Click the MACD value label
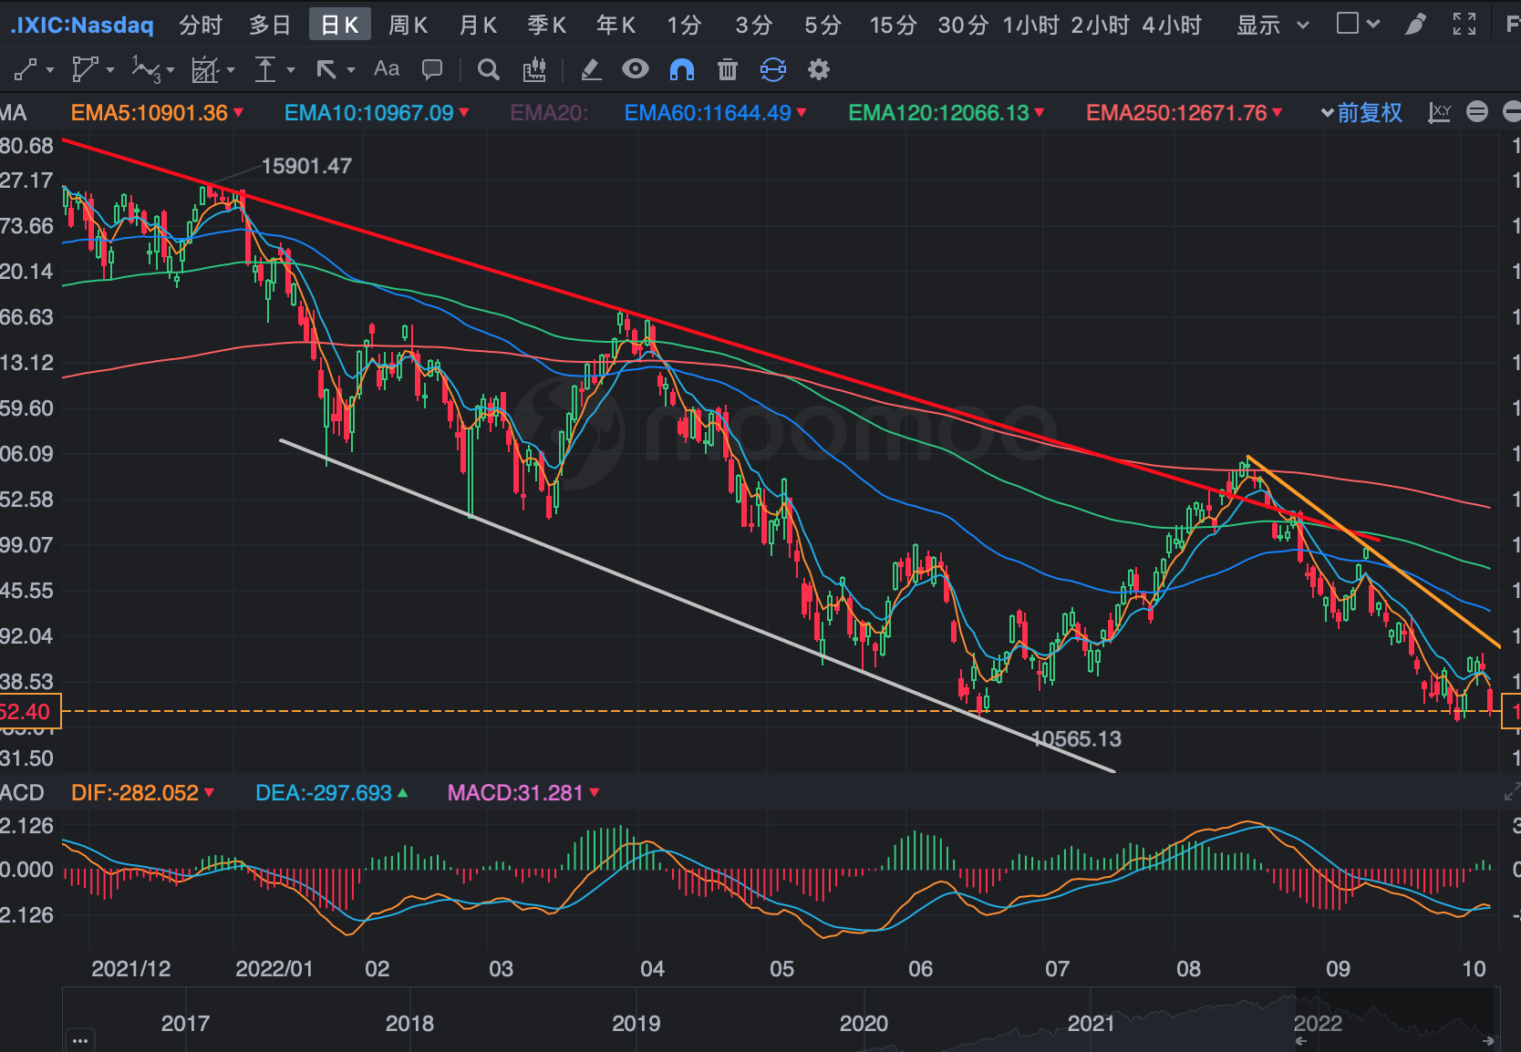The height and width of the screenshot is (1052, 1521). pos(523,793)
